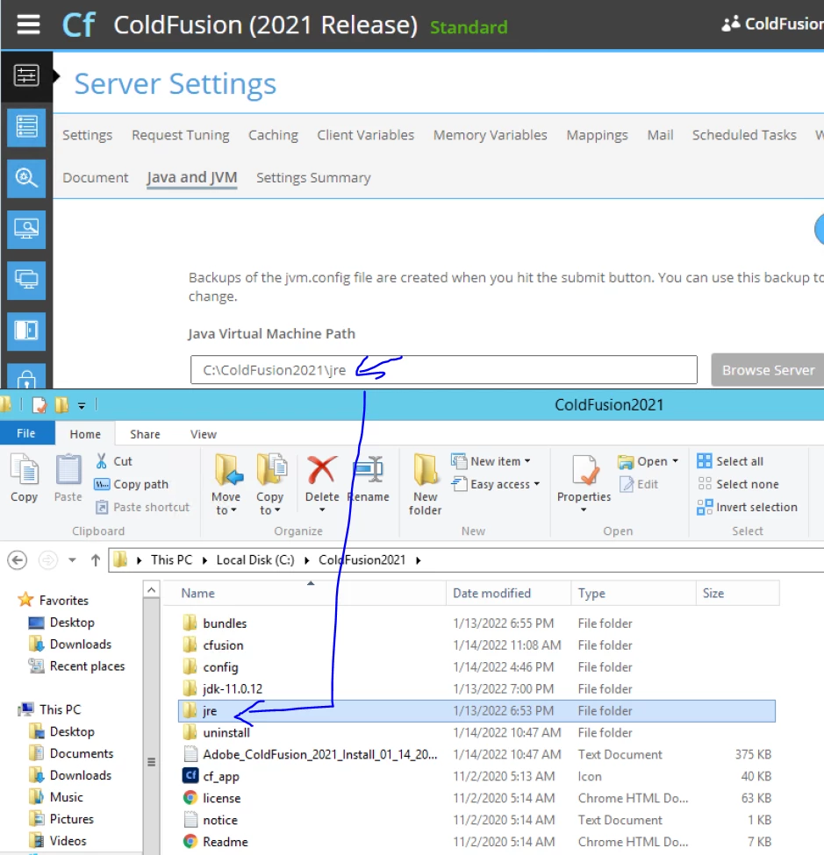Expand ColdFusion2021 breadcrumb chevron
This screenshot has width=824, height=855.
[x=419, y=560]
